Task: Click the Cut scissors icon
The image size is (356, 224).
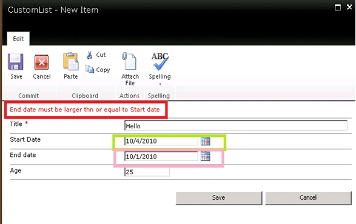Action: tap(89, 55)
